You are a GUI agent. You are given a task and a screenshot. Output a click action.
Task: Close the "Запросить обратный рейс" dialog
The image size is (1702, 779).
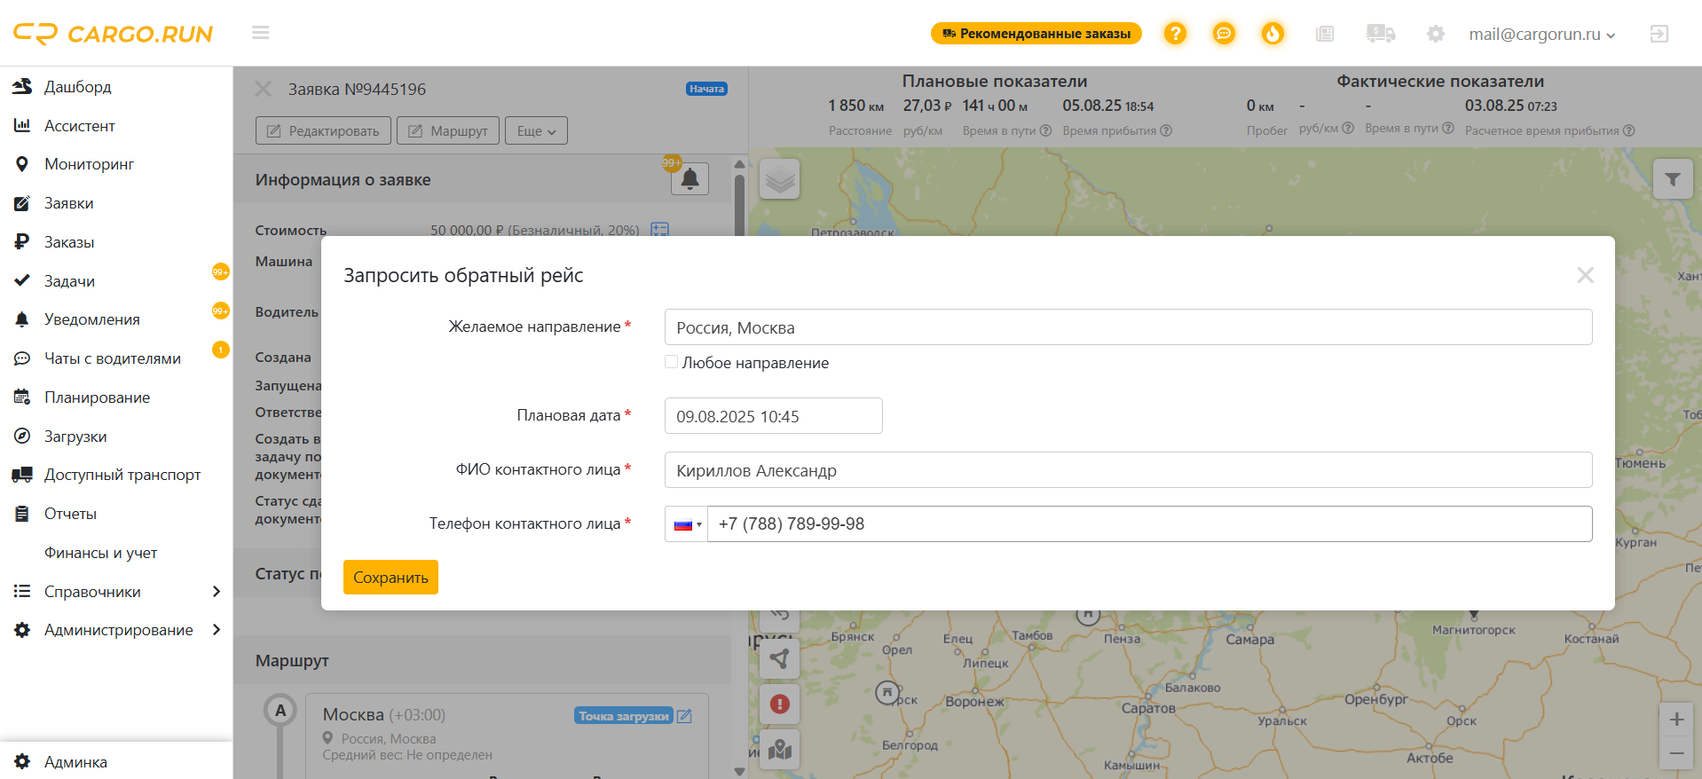pos(1585,275)
